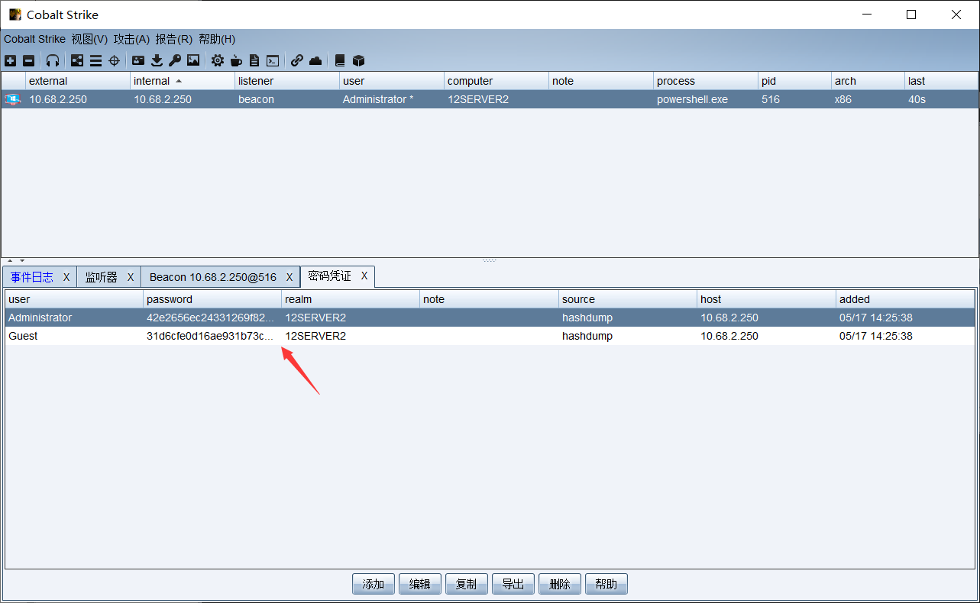The width and height of the screenshot is (980, 603).
Task: Sort credentials by the added column header
Action: [905, 299]
